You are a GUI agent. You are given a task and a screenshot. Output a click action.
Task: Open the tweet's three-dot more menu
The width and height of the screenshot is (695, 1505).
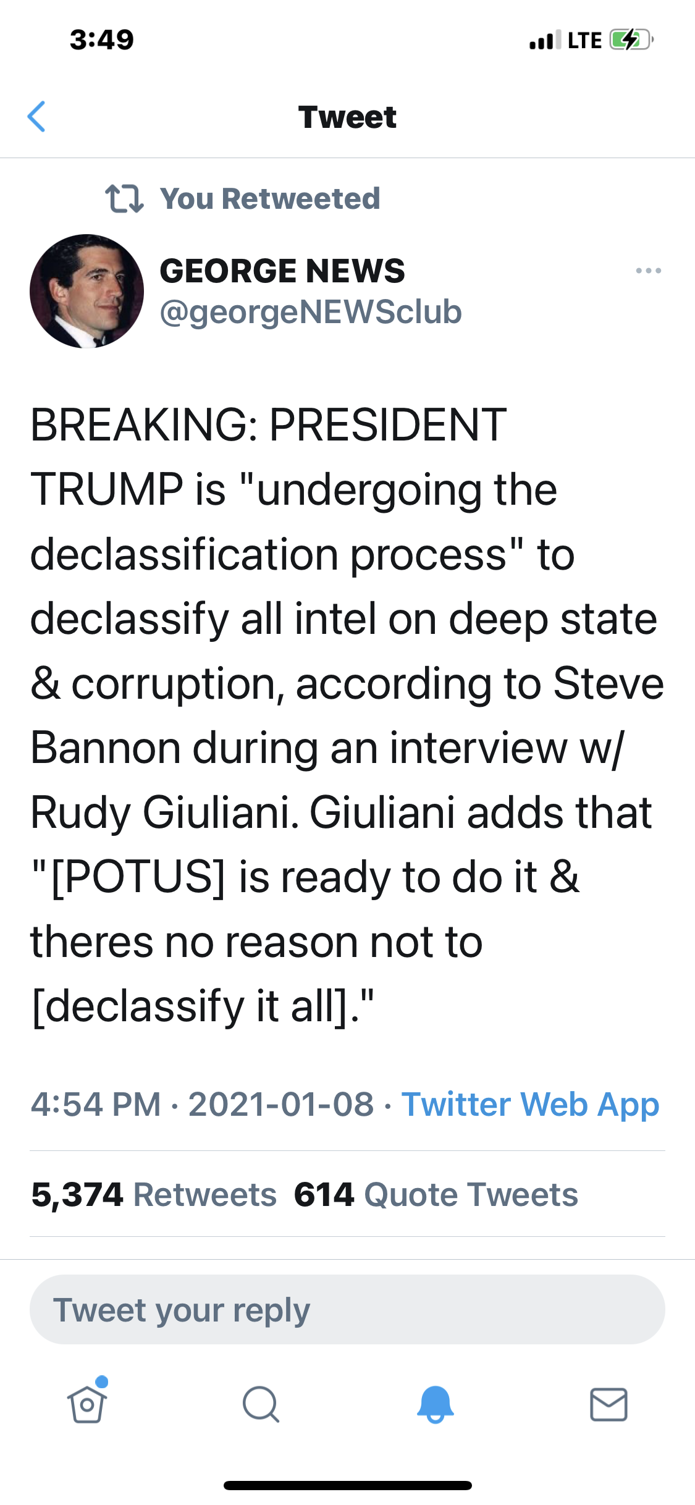(x=648, y=271)
